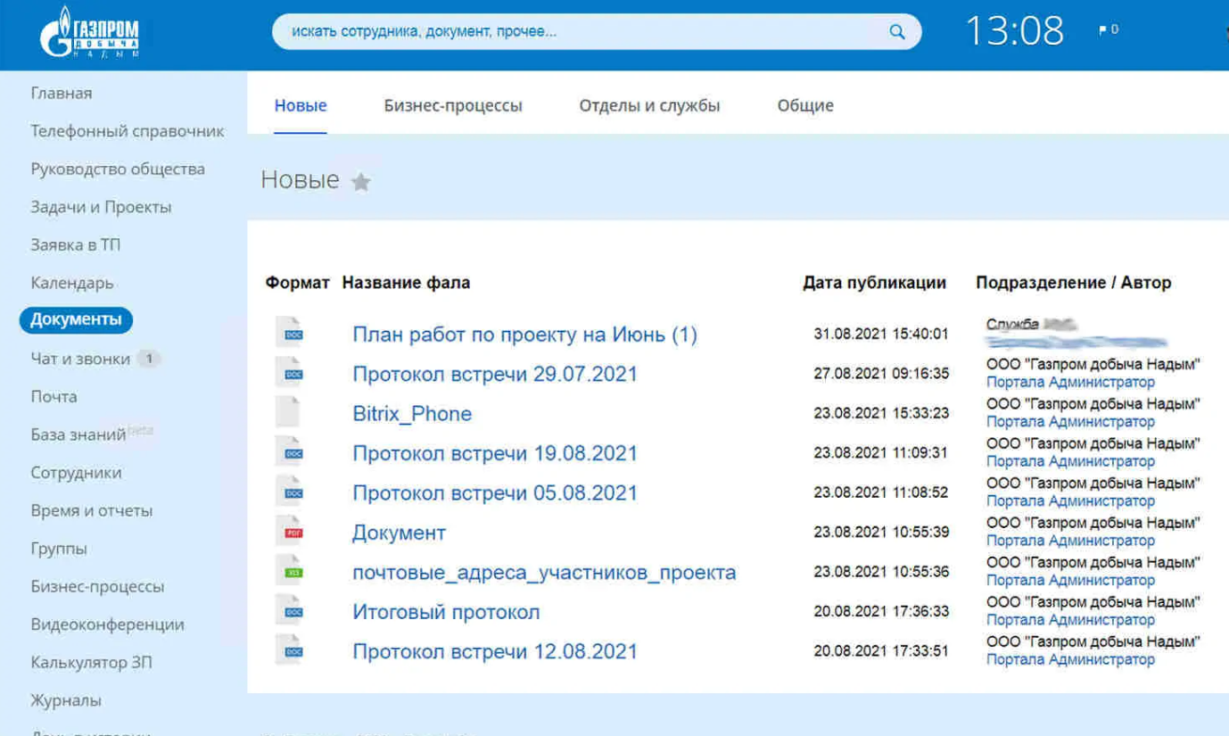Click the flag notifications counter icon
The image size is (1229, 736).
(1108, 30)
